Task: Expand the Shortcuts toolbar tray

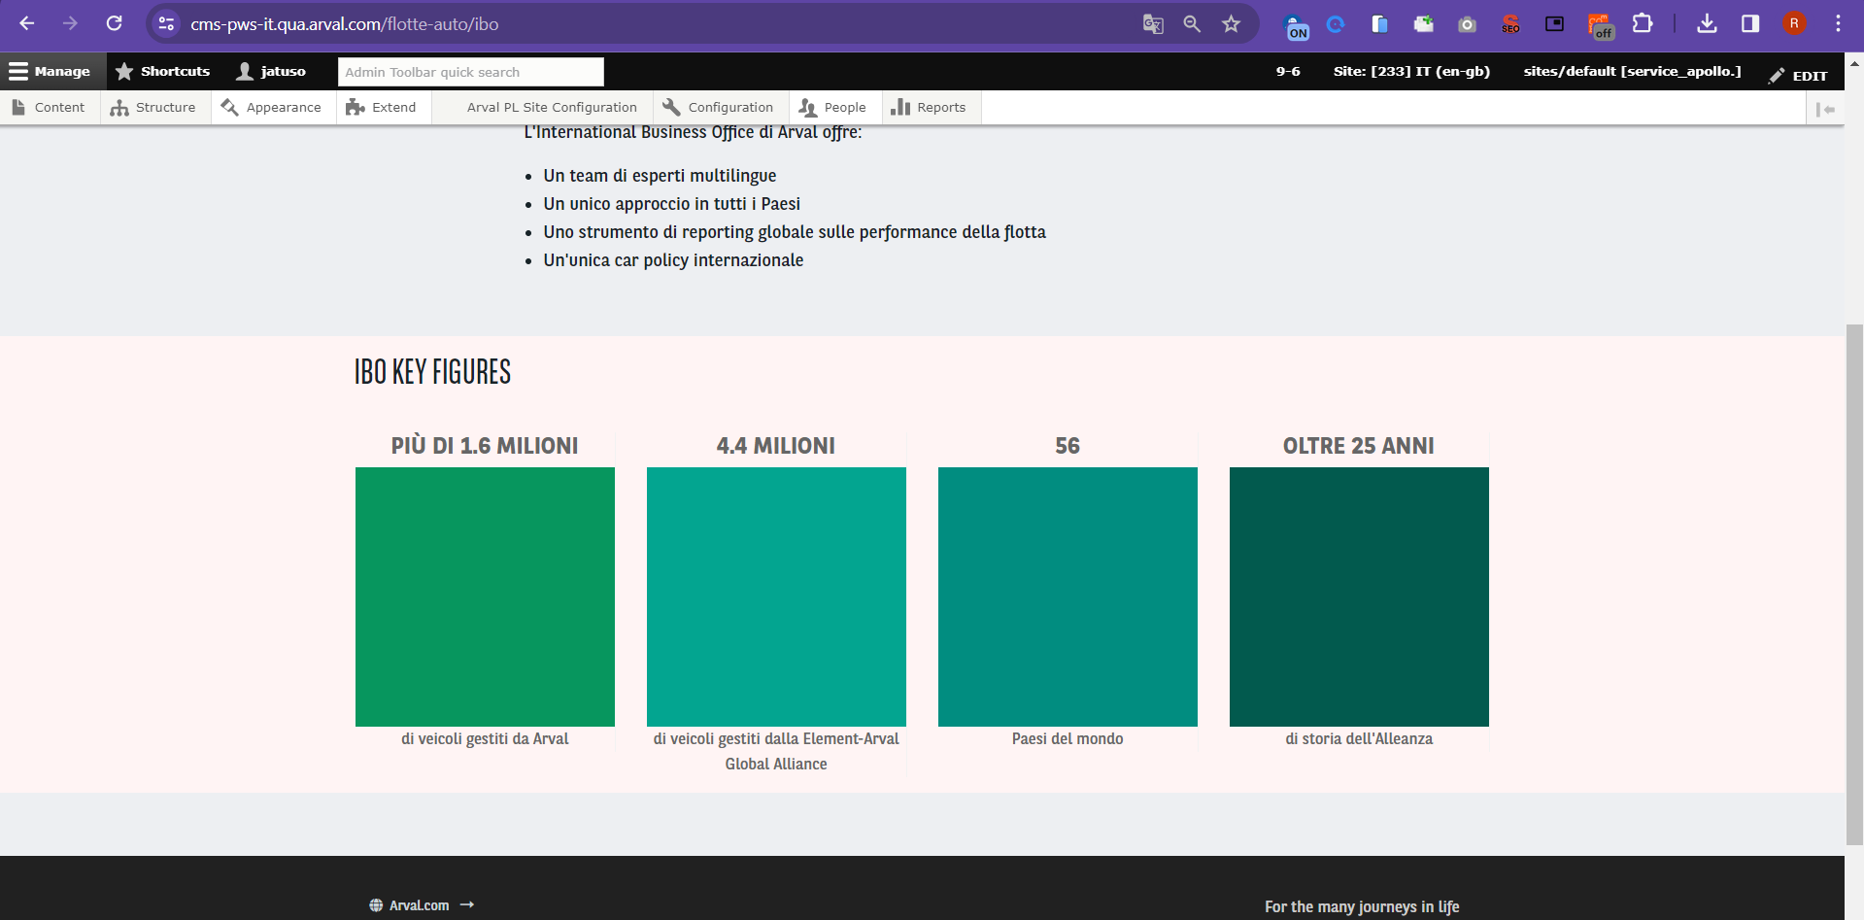Action: pyautogui.click(x=163, y=71)
